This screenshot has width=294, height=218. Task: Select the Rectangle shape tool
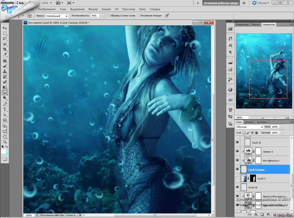(x=5, y=120)
